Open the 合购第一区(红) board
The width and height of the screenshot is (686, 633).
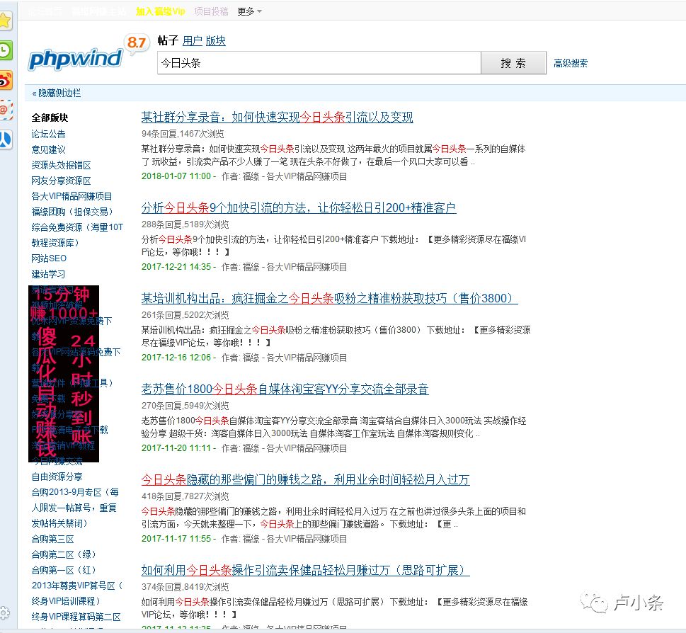point(64,570)
